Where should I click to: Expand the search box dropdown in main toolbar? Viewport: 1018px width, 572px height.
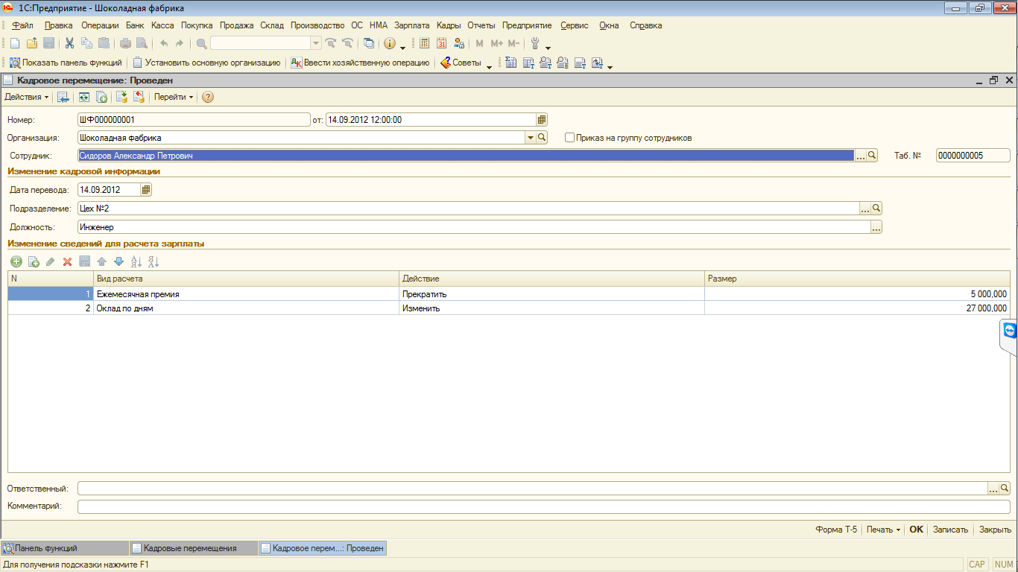click(316, 43)
